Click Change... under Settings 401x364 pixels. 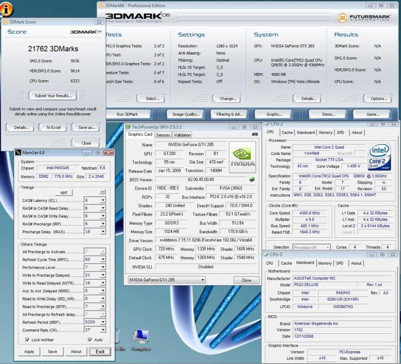click(x=228, y=99)
